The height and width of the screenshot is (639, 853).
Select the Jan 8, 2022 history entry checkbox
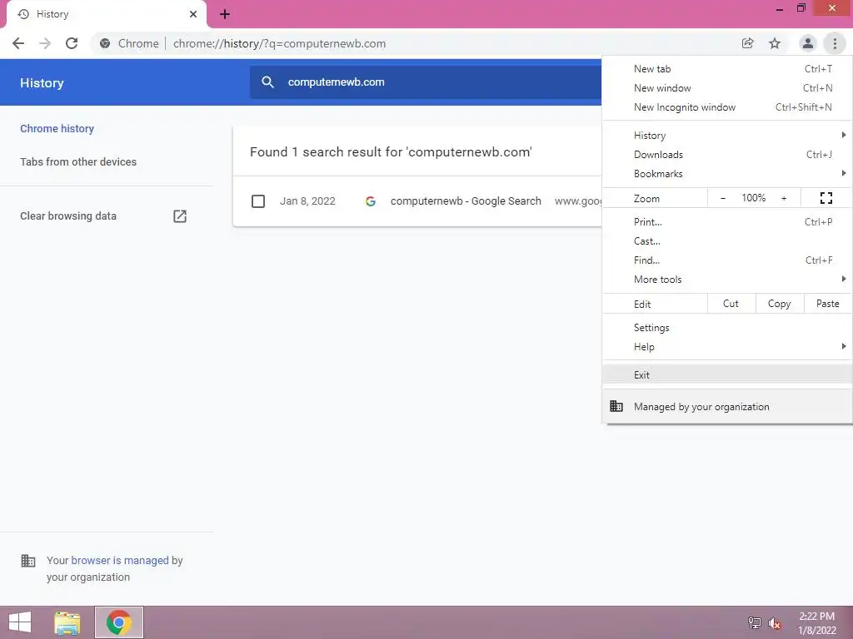pyautogui.click(x=258, y=201)
